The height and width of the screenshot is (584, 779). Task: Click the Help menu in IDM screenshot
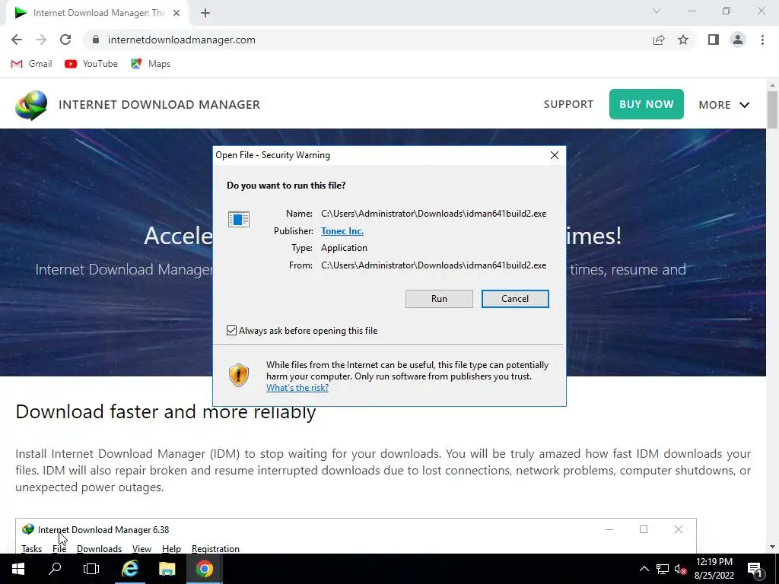pos(171,549)
